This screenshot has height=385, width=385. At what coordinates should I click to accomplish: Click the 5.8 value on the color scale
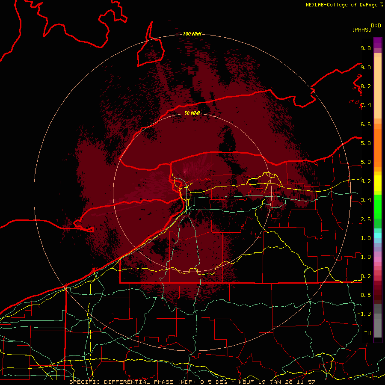(366, 143)
